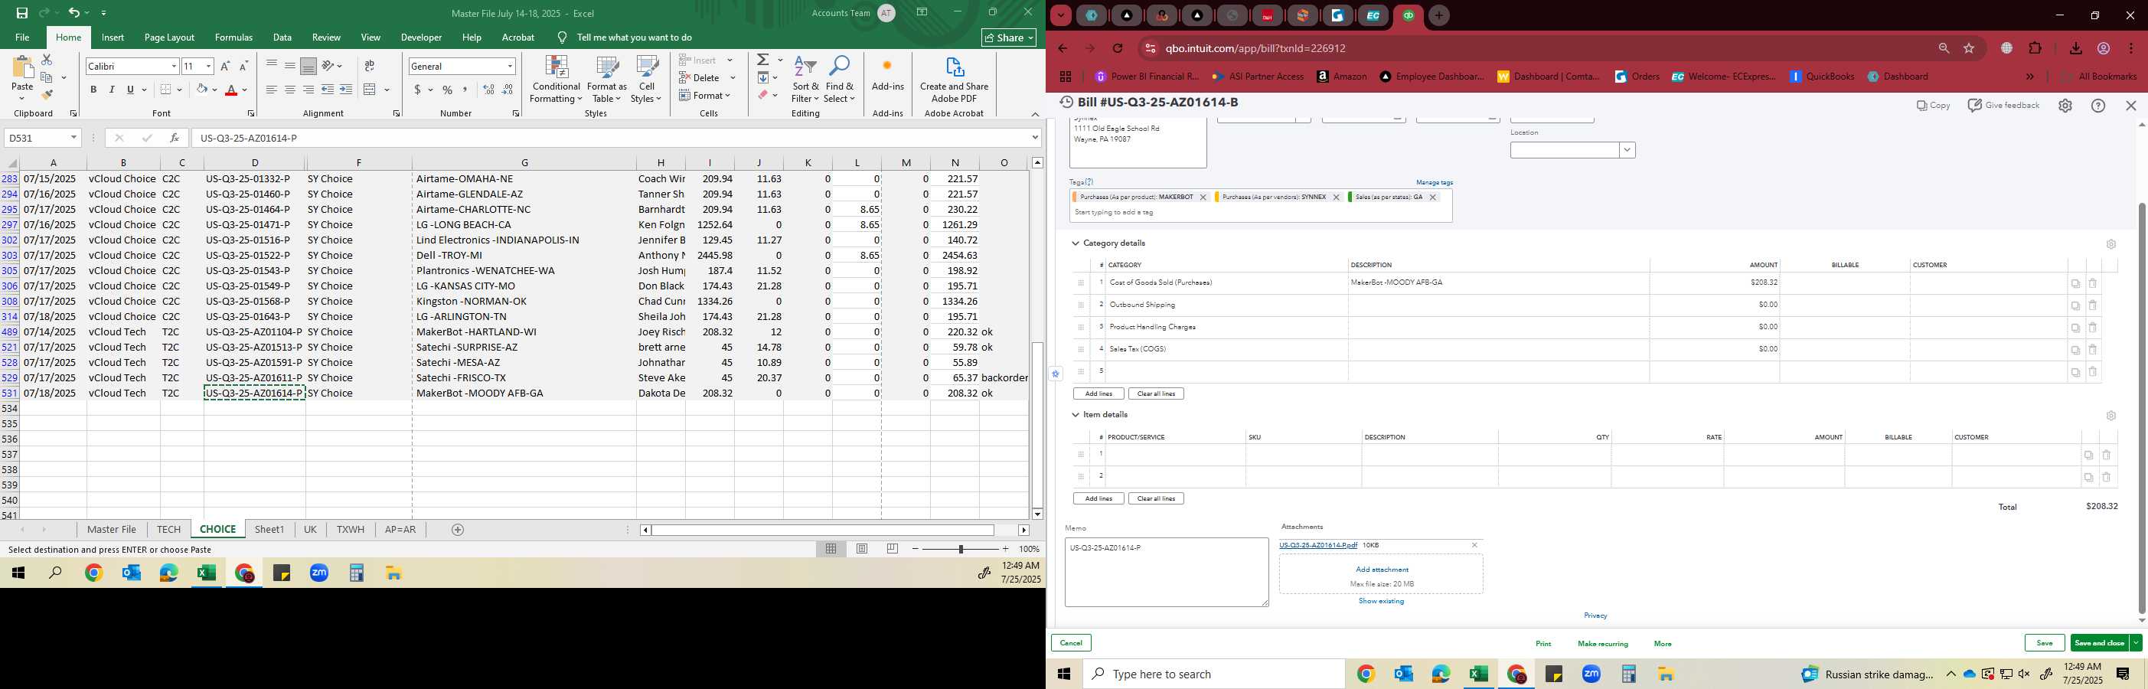Click Add lines under Category details
The width and height of the screenshot is (2148, 689).
click(x=1098, y=393)
